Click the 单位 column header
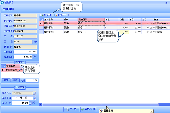This screenshot has height=113, width=170. tap(112, 20)
